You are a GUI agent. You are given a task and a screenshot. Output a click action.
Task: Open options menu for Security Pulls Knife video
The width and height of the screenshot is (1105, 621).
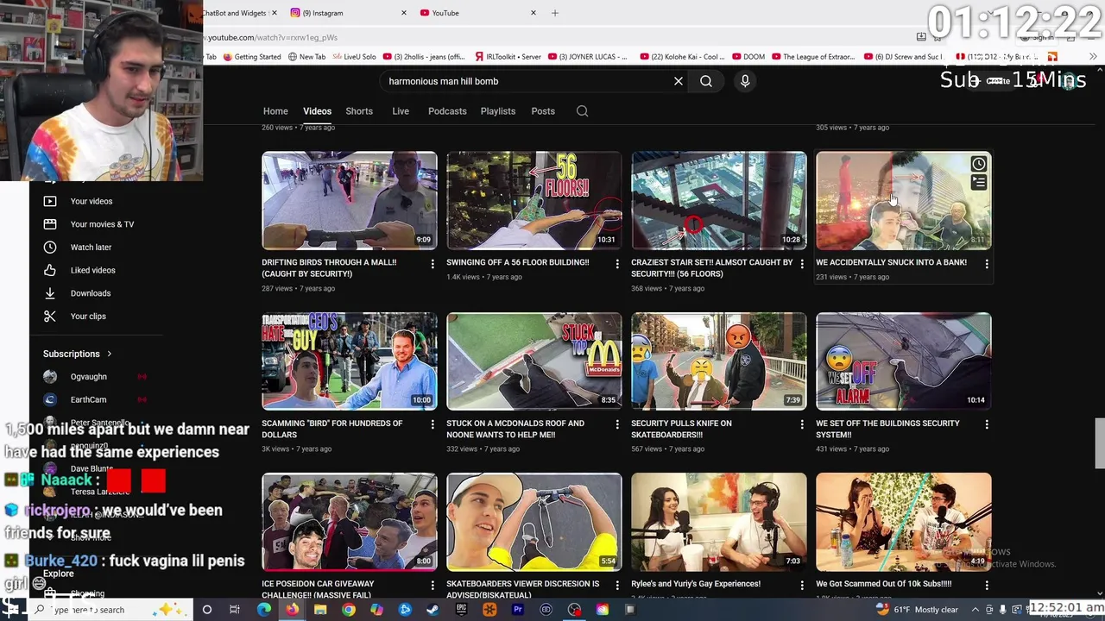[802, 424]
